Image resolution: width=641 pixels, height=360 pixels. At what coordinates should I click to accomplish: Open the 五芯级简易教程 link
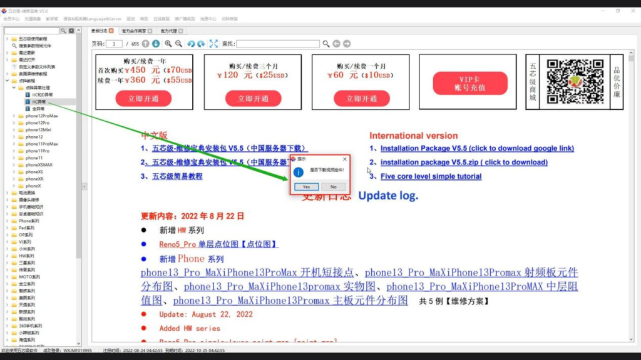(177, 176)
